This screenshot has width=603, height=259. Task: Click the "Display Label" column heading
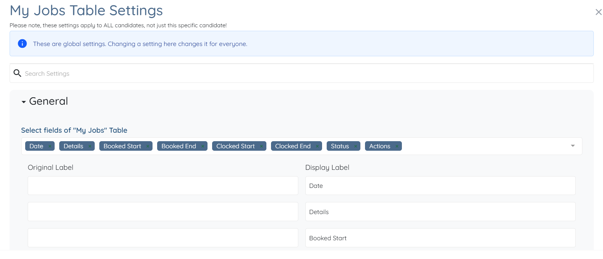[x=327, y=167]
